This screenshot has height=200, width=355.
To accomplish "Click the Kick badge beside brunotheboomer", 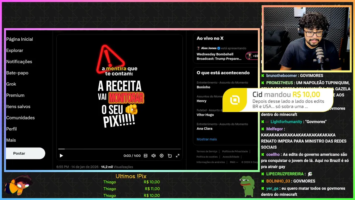I will pos(263,76).
